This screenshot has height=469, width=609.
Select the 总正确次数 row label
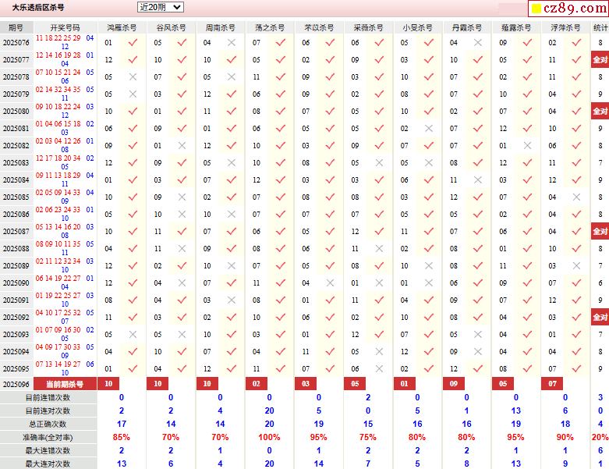coord(48,424)
